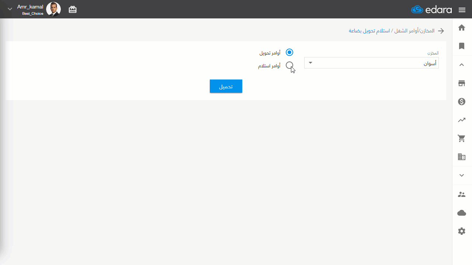The width and height of the screenshot is (472, 265).
Task: Open the store icon in sidebar
Action: pos(462,83)
